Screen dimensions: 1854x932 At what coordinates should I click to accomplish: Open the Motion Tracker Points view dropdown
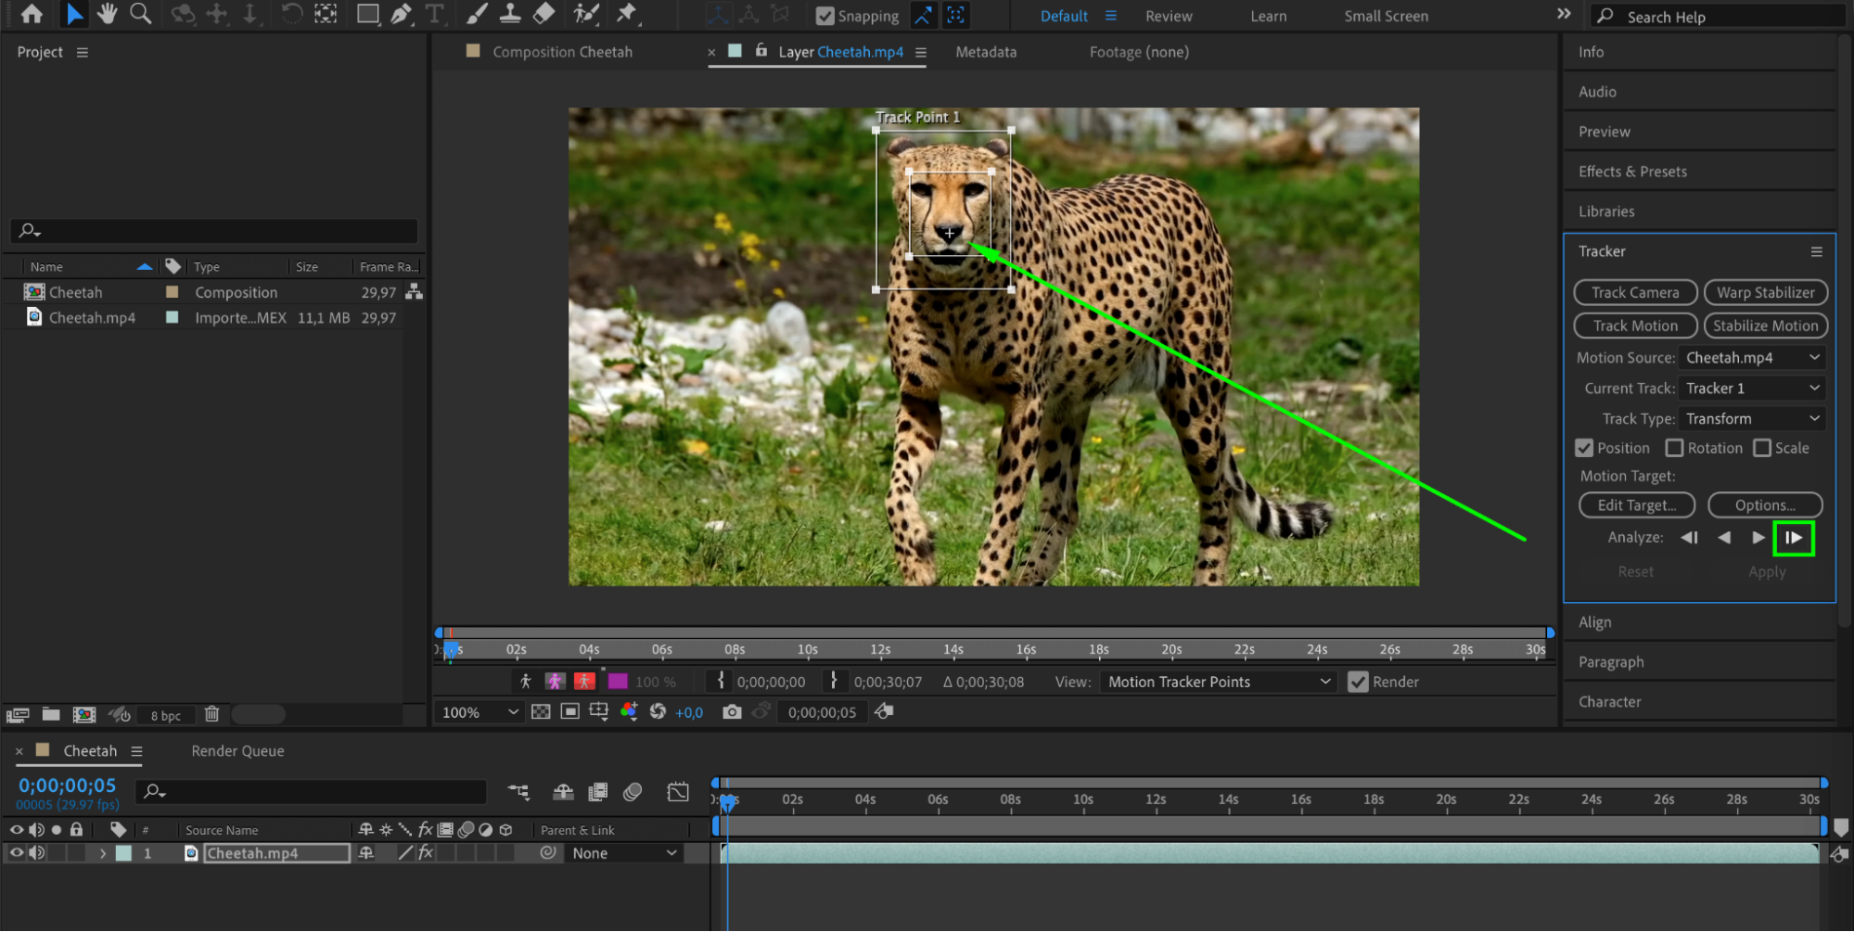click(1218, 682)
